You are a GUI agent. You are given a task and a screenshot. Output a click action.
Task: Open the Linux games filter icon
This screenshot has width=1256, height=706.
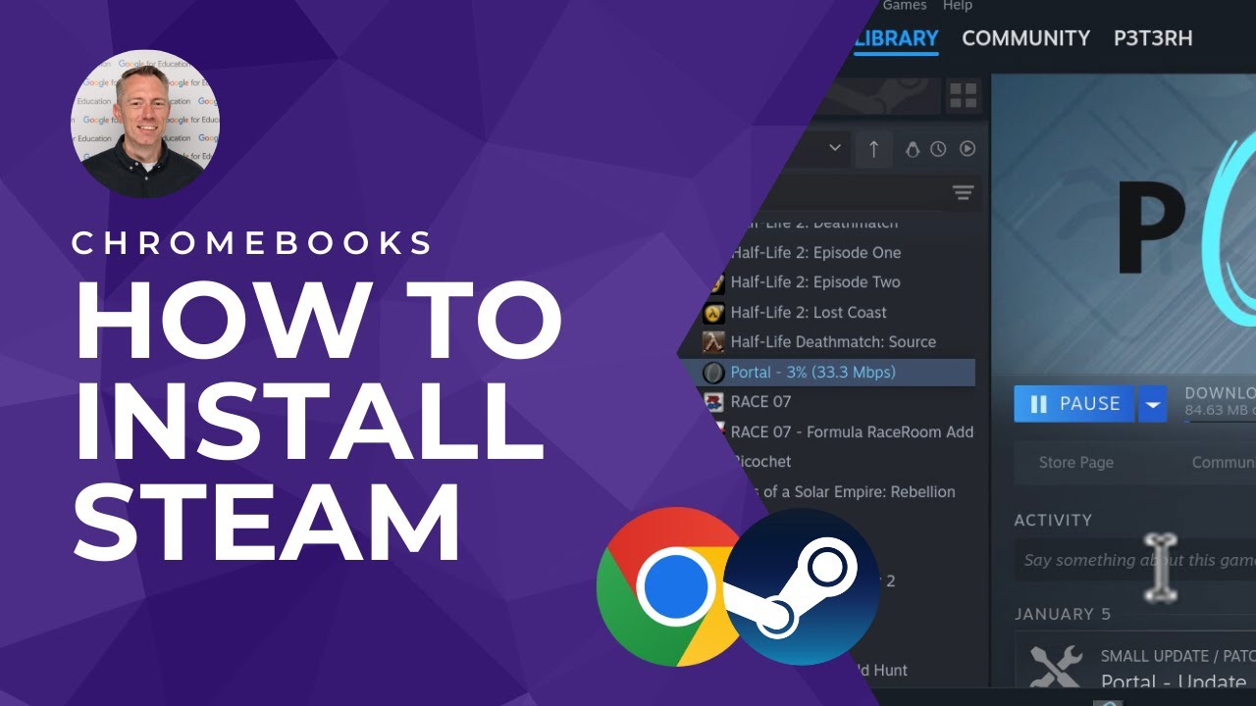tap(913, 149)
